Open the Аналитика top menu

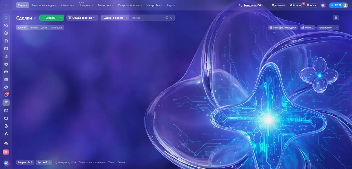[x=105, y=5]
